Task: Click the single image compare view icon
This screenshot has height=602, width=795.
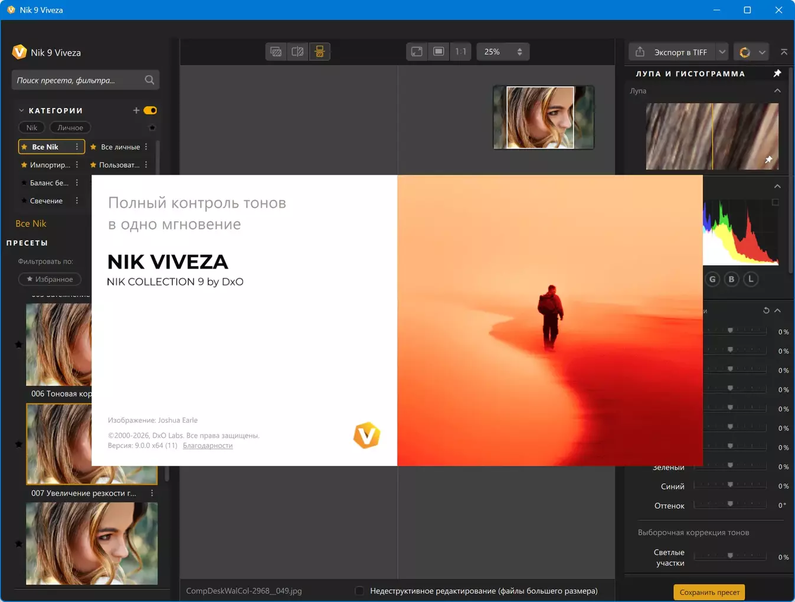Action: (276, 52)
